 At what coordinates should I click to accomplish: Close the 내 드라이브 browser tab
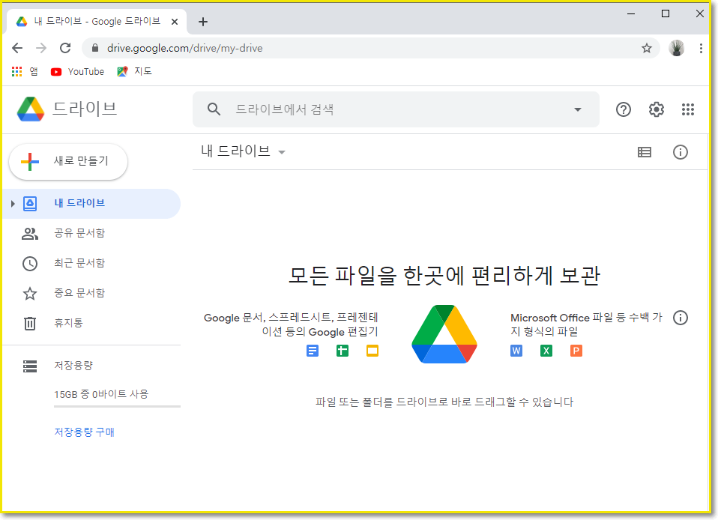point(175,22)
